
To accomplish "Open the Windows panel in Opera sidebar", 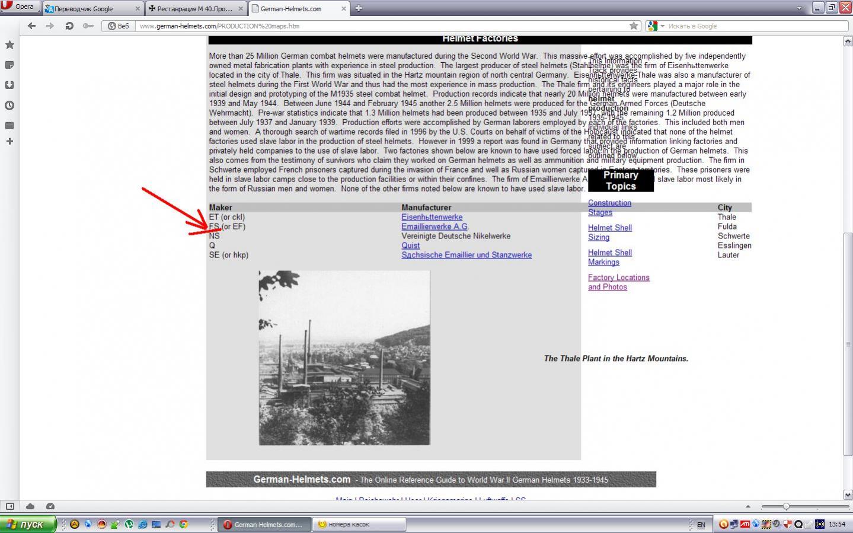I will tap(9, 126).
